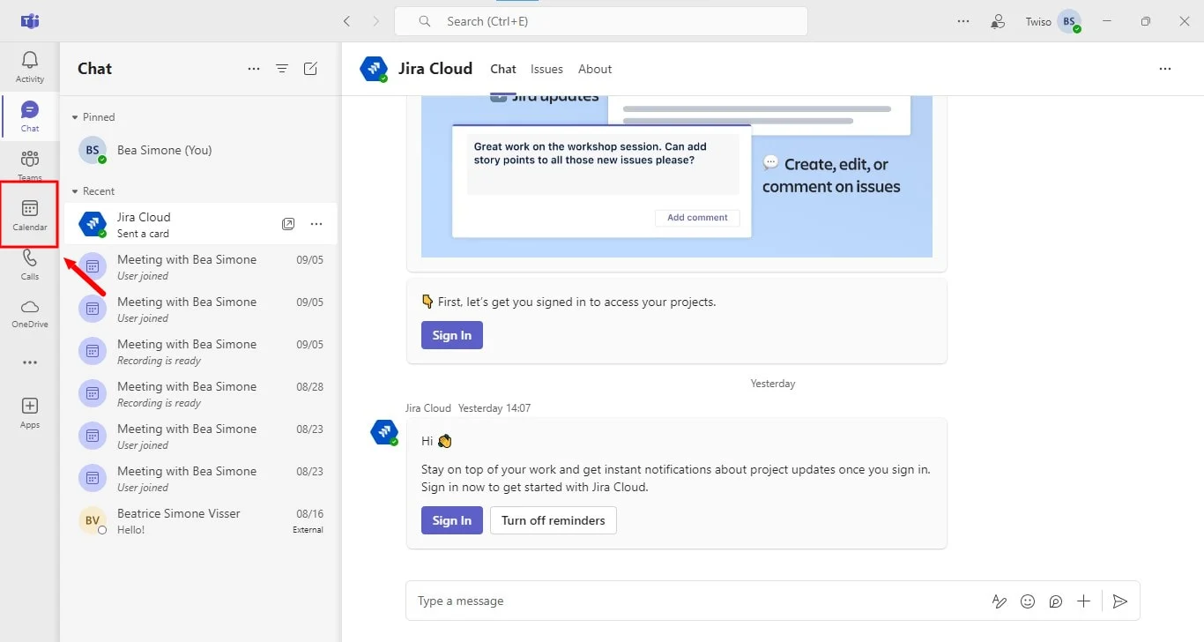Open 09/05 Meeting with Bea Simone, Recording is ready
Viewport: 1204px width, 642px height.
point(201,352)
